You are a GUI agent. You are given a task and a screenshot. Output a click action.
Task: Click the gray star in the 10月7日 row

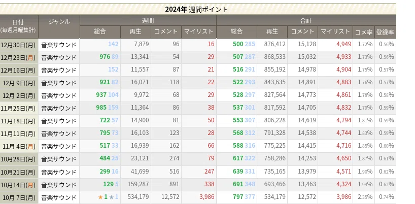point(112,197)
